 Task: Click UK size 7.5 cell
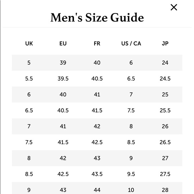[29, 142]
